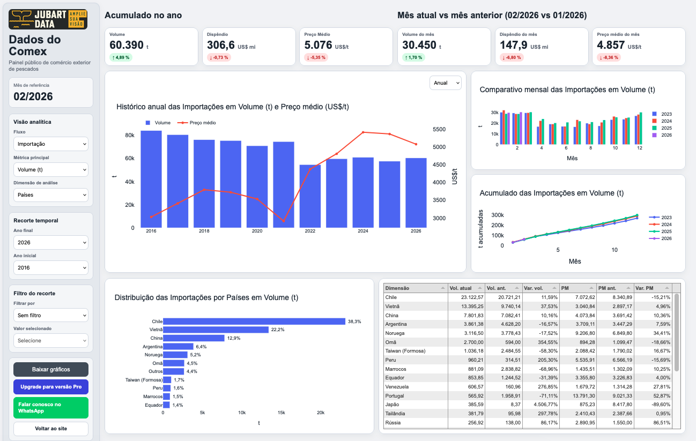Click Upgrade para versão Pro button
This screenshot has width=696, height=441.
coord(51,387)
